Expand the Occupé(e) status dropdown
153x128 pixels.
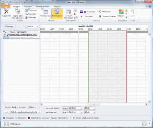pos(97,12)
